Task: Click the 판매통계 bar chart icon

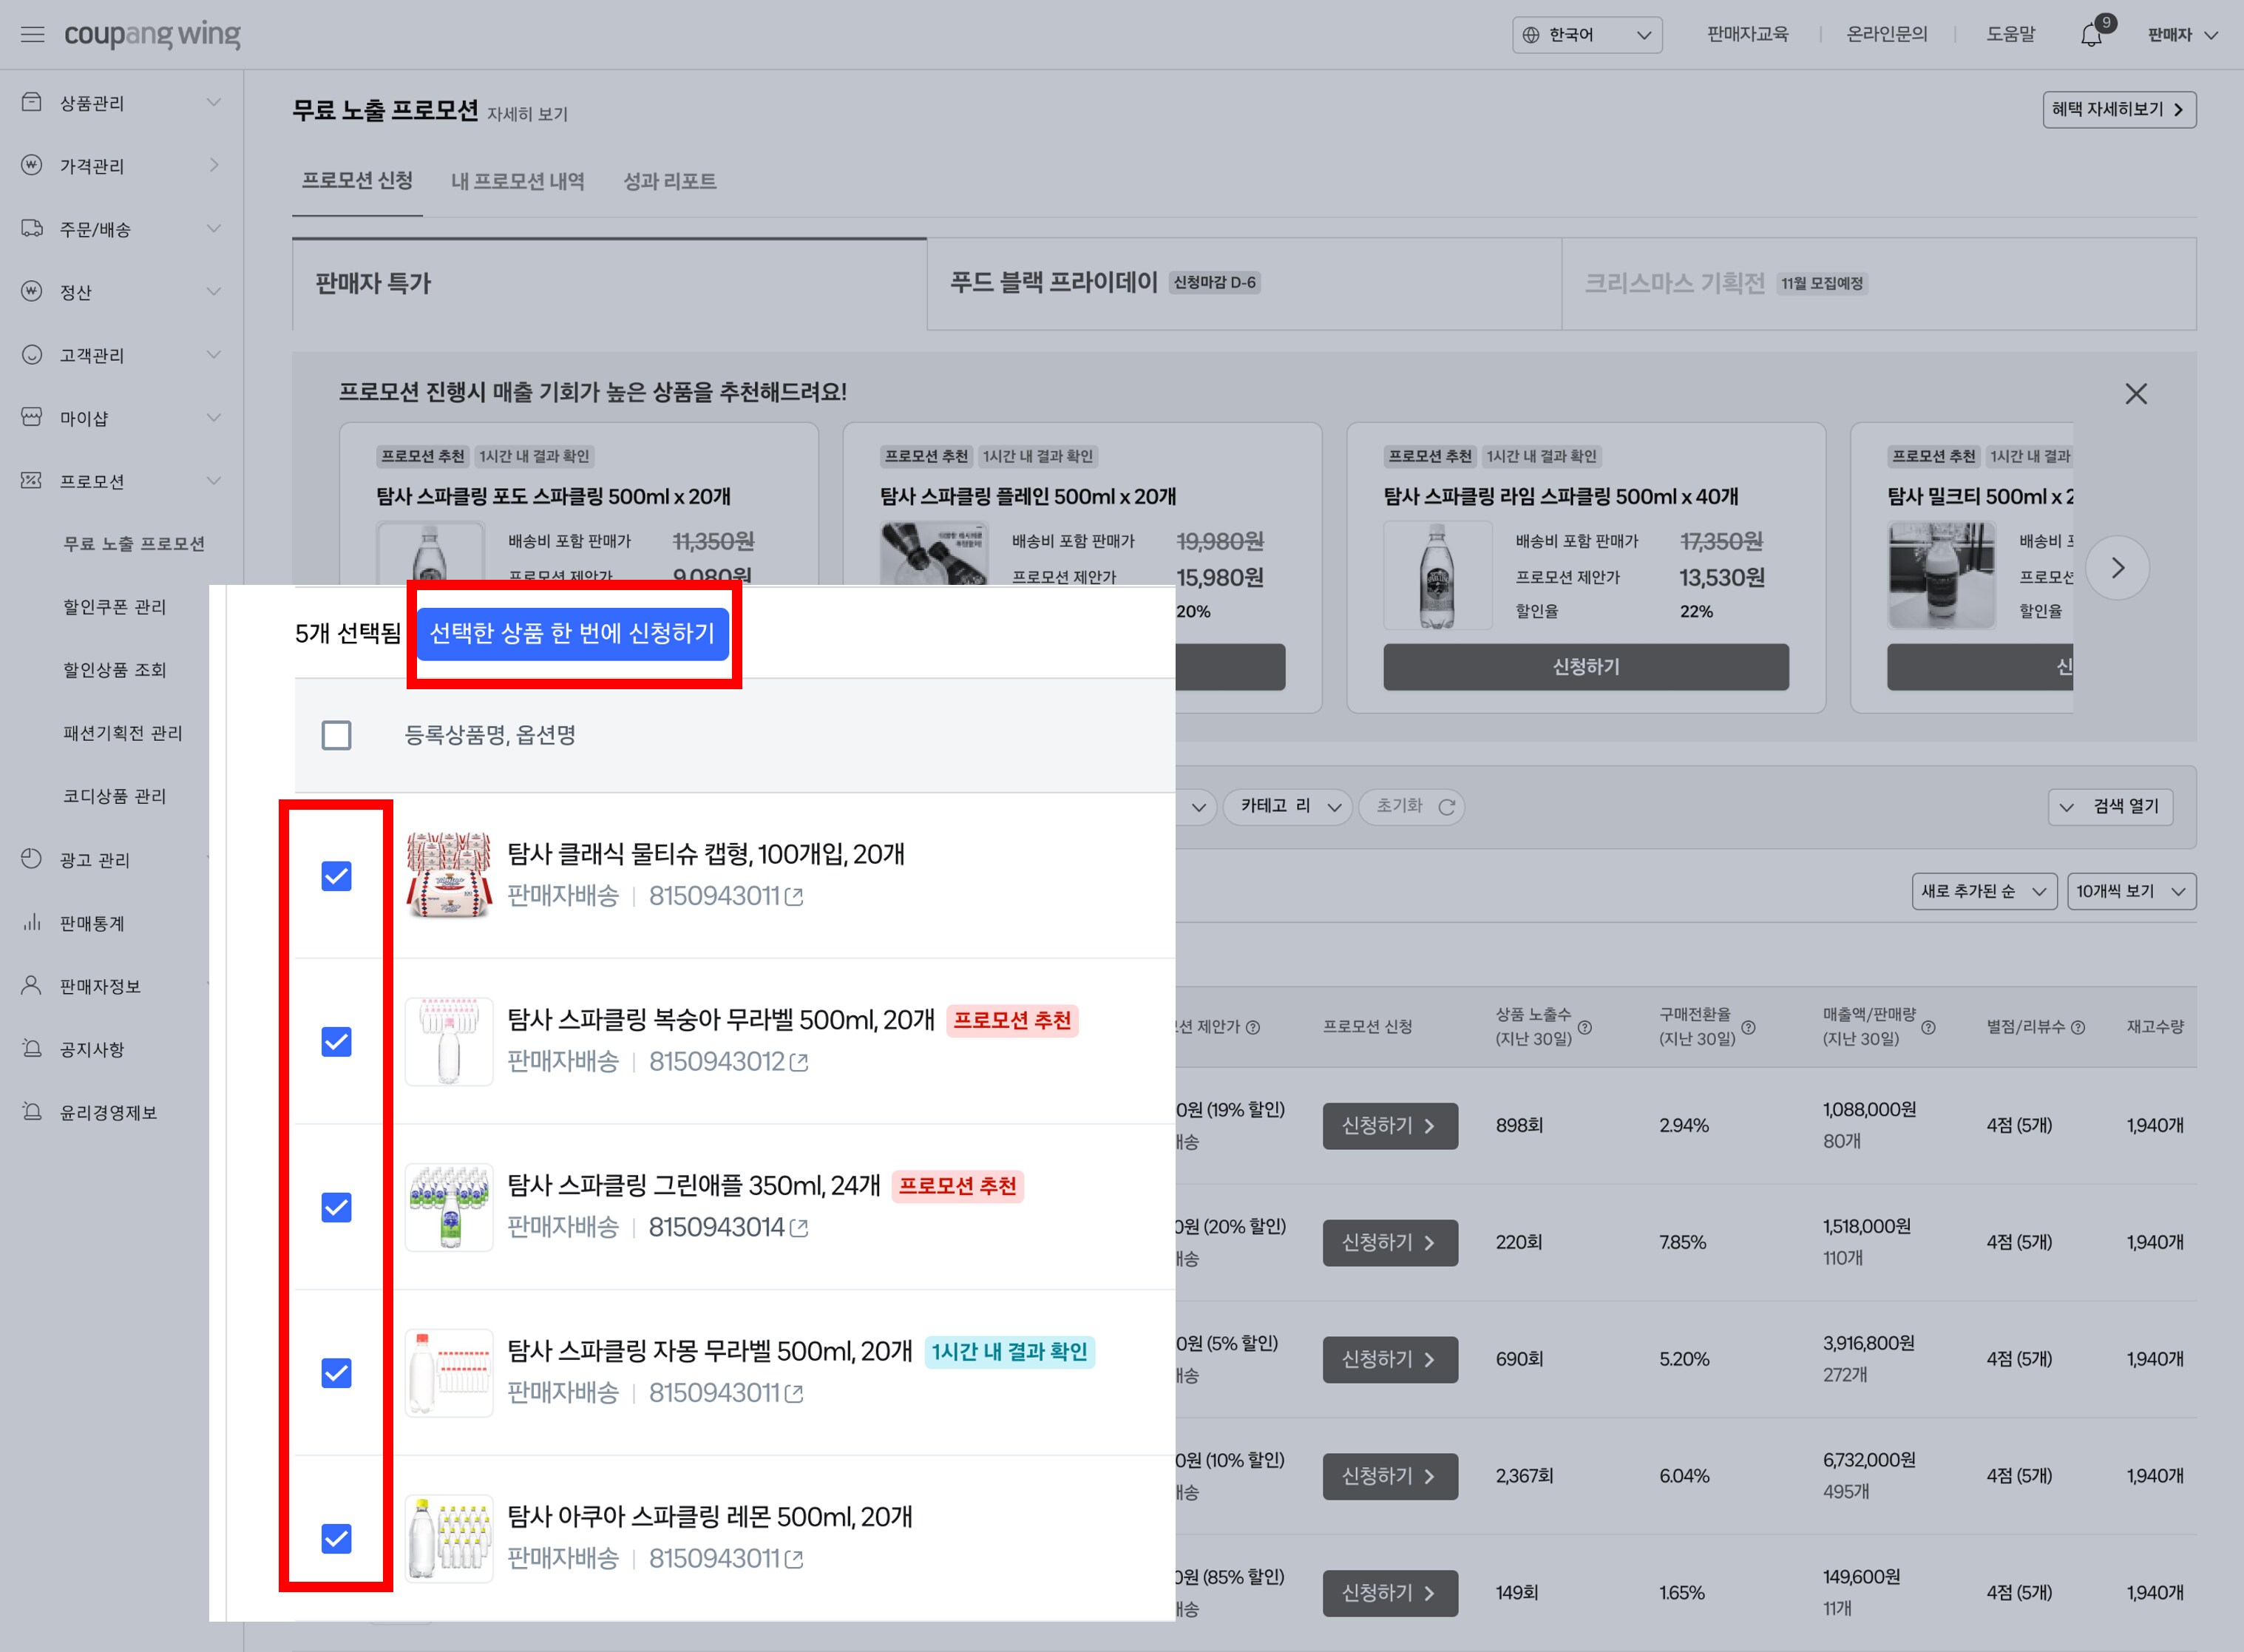Action: (x=32, y=922)
